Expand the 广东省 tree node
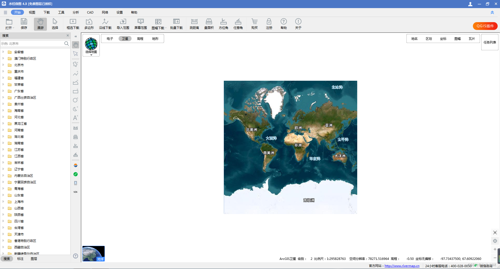 [x=3, y=91]
